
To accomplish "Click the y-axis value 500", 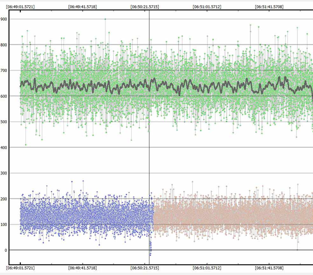I will [x=3, y=122].
